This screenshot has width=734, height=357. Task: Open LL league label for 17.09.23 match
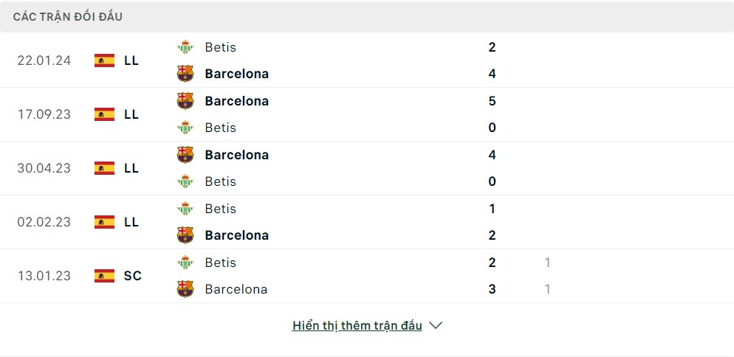[x=131, y=114]
